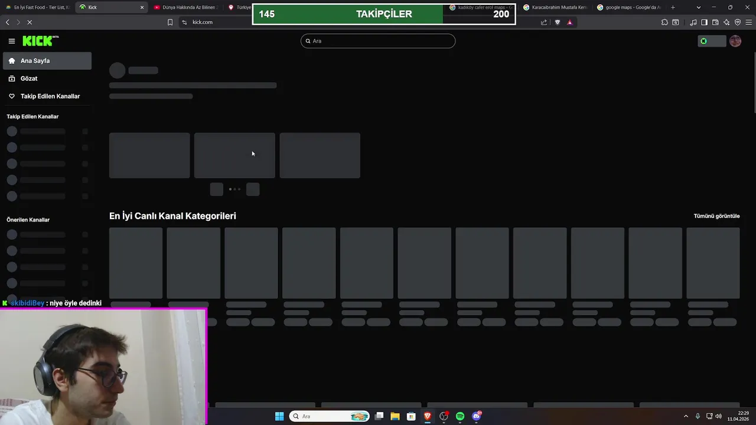Open Leo AI sparkle icon
This screenshot has height=425, width=756.
726,22
